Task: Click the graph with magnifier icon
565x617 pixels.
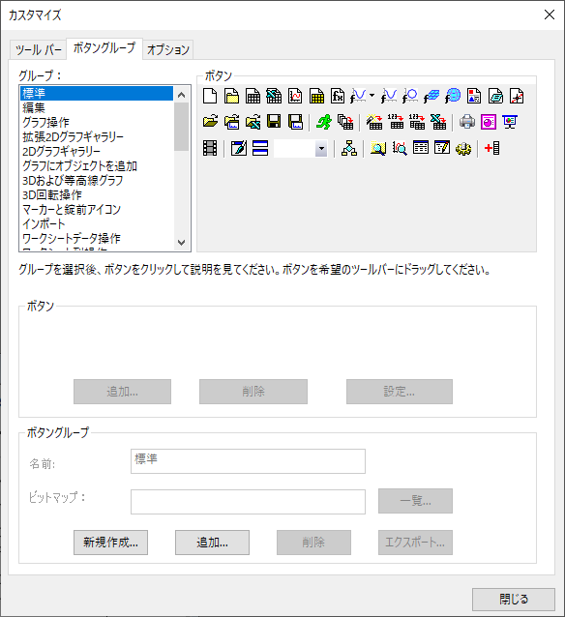Action: [x=400, y=148]
